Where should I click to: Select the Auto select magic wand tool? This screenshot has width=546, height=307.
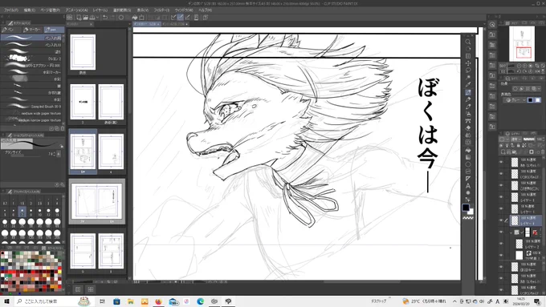point(467,78)
